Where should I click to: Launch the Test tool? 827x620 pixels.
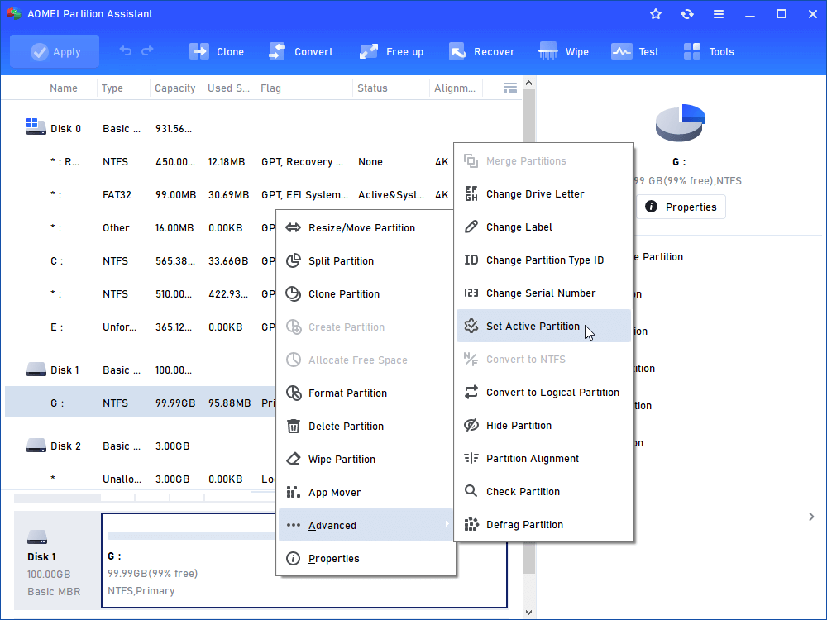pyautogui.click(x=634, y=51)
